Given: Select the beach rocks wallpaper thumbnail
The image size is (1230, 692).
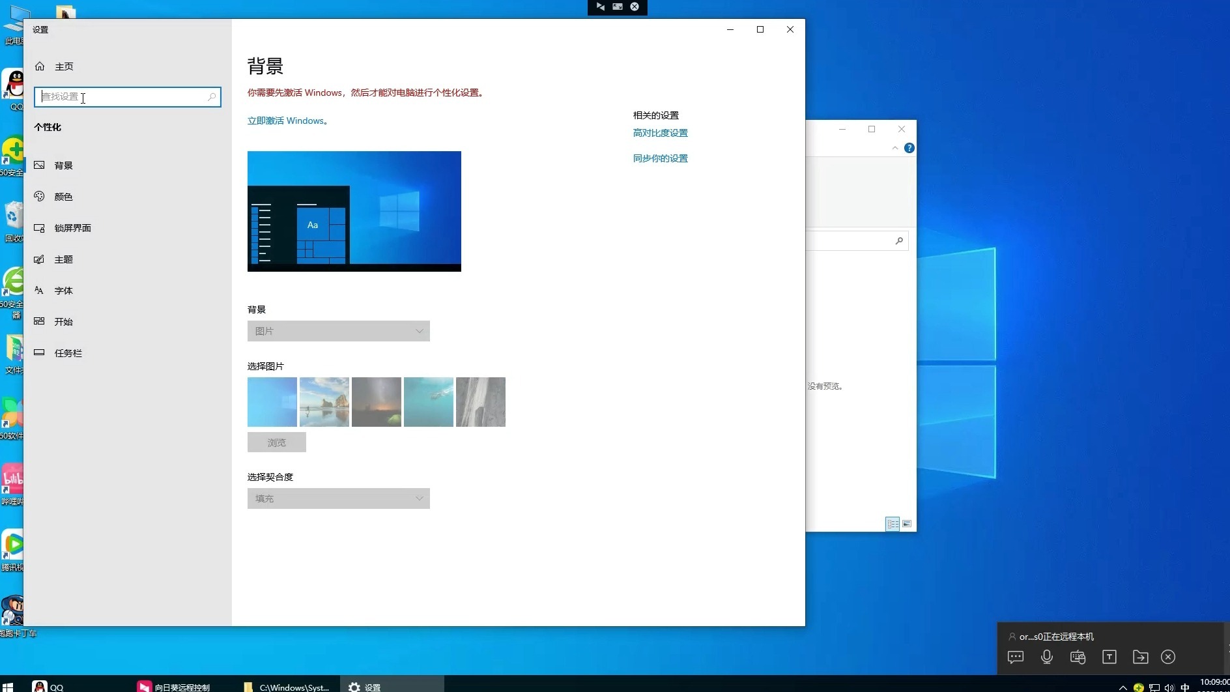Looking at the screenshot, I should 324,402.
